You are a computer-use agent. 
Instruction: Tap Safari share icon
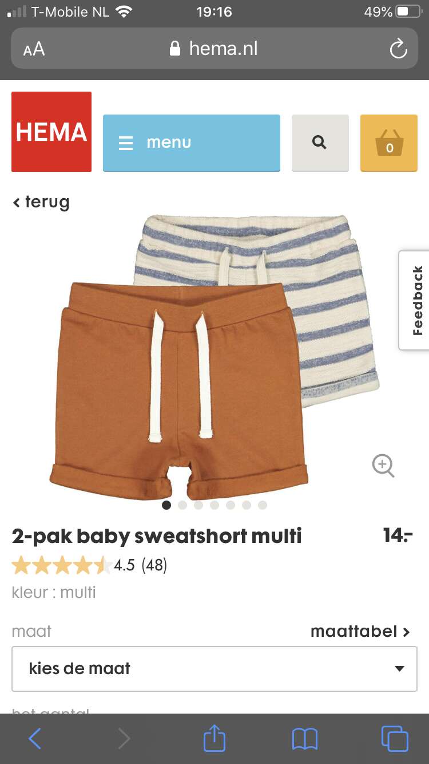[214, 738]
